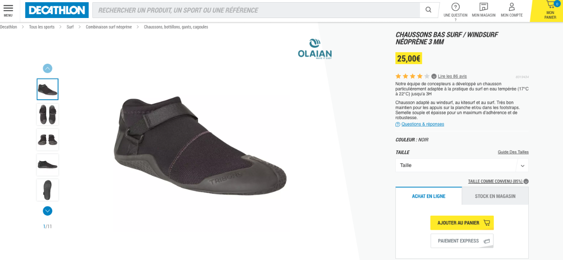
Task: Open the Mon Magasin store icon
Action: click(483, 7)
